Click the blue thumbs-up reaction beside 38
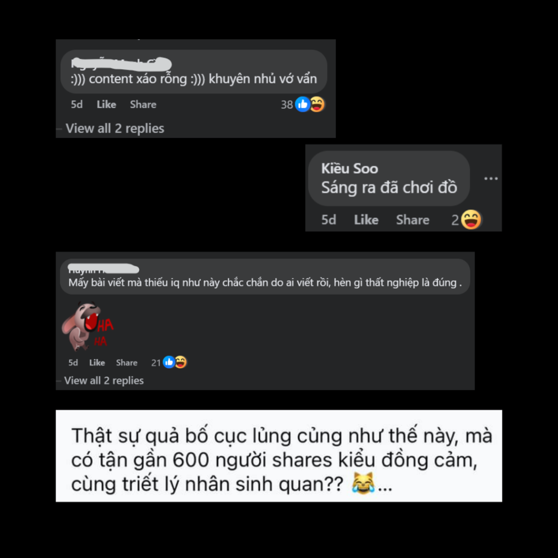Image resolution: width=558 pixels, height=558 pixels. (x=302, y=104)
